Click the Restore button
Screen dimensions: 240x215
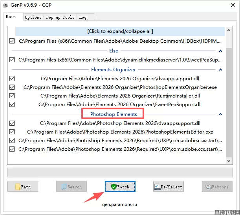coord(217,186)
